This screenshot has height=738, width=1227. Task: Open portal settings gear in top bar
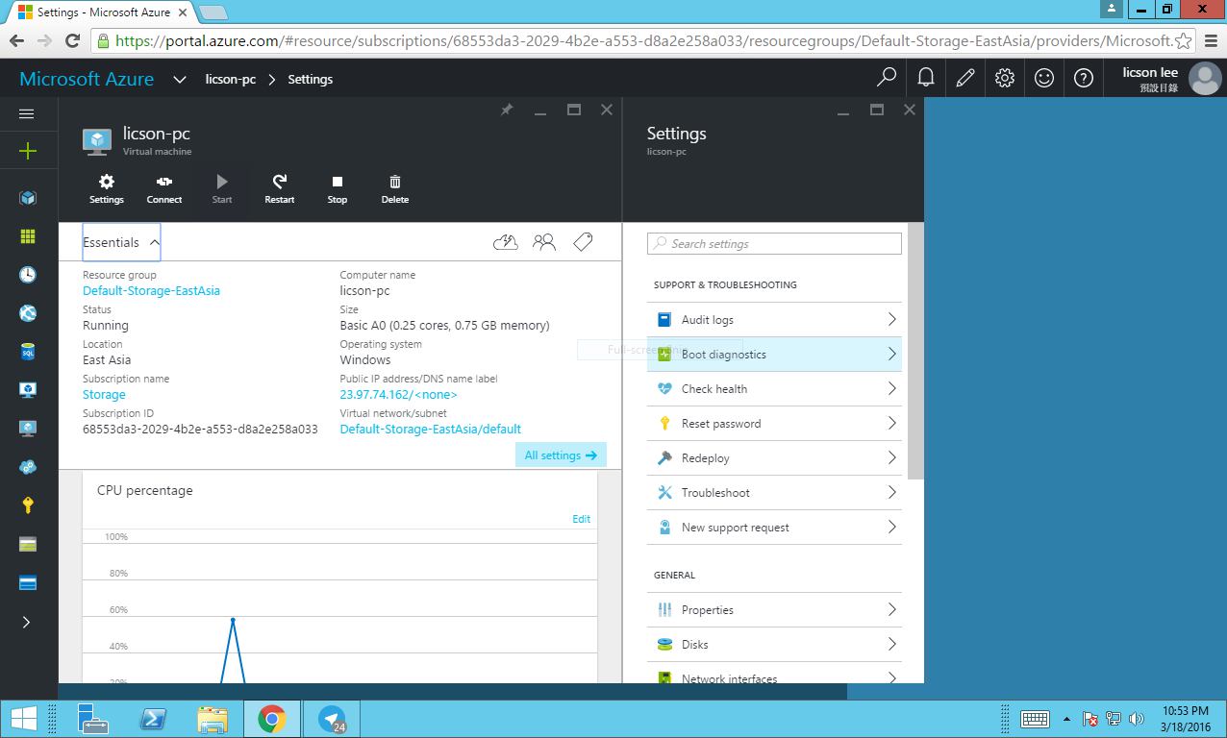pos(1005,78)
